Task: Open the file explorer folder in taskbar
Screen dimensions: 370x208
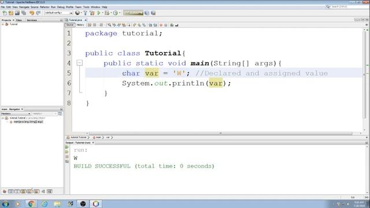Action: 57,204
